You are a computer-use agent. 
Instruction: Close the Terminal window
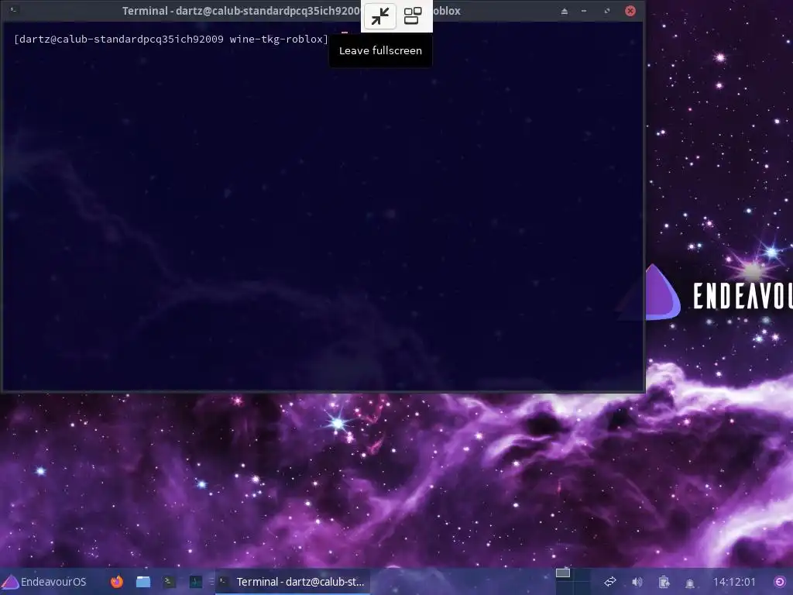[630, 11]
